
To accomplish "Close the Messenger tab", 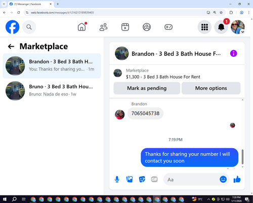I will [51, 4].
